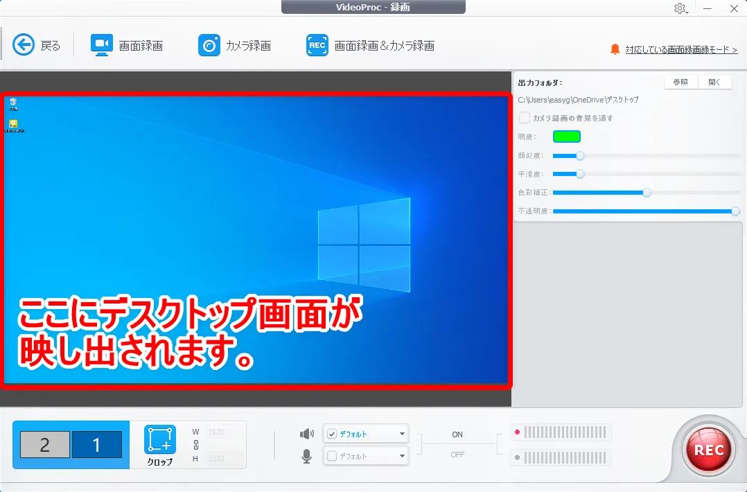Click the 戻る back label
The width and height of the screenshot is (747, 492).
coord(51,46)
